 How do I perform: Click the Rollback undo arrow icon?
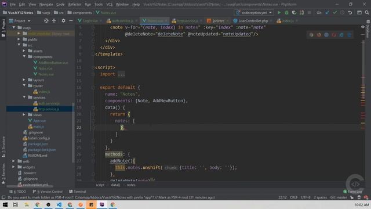(350, 13)
